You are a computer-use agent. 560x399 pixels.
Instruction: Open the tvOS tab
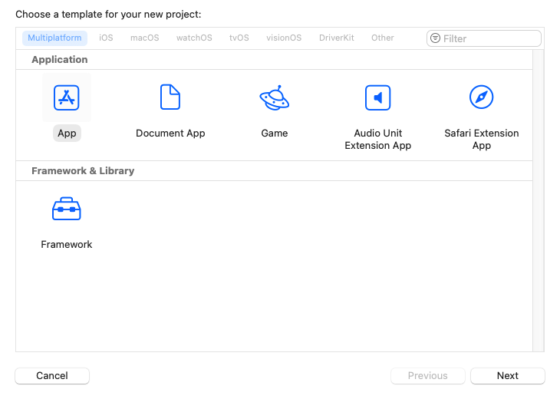[x=239, y=38]
